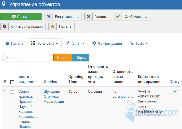Click the Редактировать button
The height and width of the screenshot is (129, 182).
(63, 16)
